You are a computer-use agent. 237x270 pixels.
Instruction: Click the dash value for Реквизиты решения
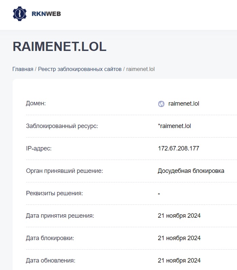[x=159, y=194]
